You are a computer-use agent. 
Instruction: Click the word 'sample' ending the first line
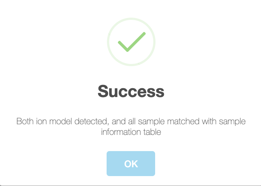click(232, 122)
